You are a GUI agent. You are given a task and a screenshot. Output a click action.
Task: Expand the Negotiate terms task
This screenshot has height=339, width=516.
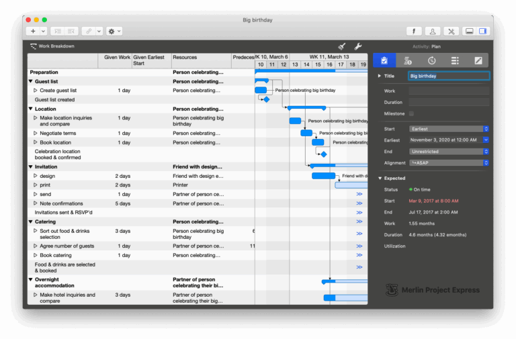pos(35,133)
